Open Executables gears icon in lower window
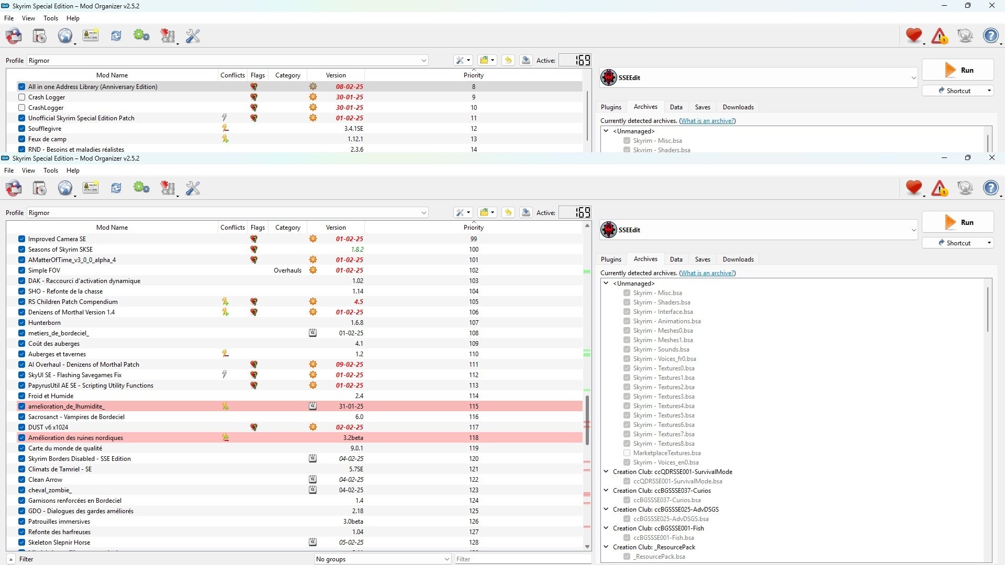 [x=141, y=188]
